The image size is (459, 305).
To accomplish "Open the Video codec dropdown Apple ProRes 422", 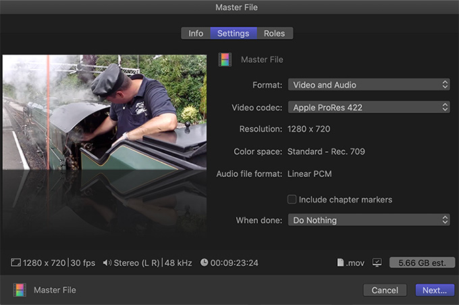I will pos(369,107).
